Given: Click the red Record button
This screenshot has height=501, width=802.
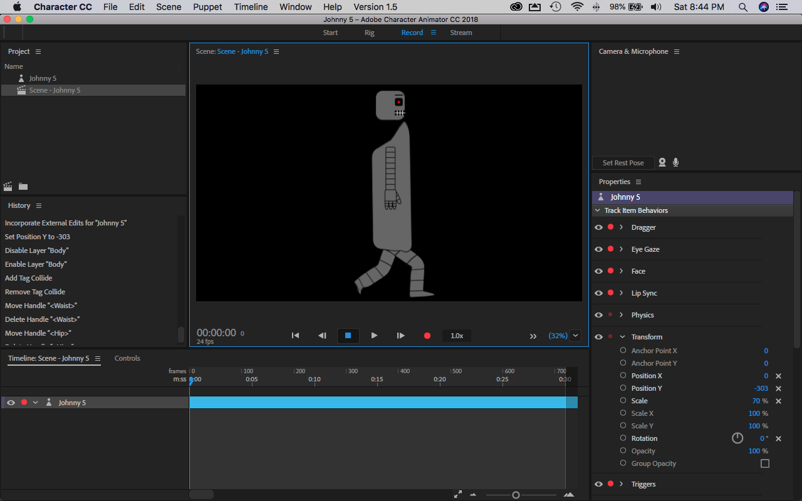Looking at the screenshot, I should click(x=427, y=336).
